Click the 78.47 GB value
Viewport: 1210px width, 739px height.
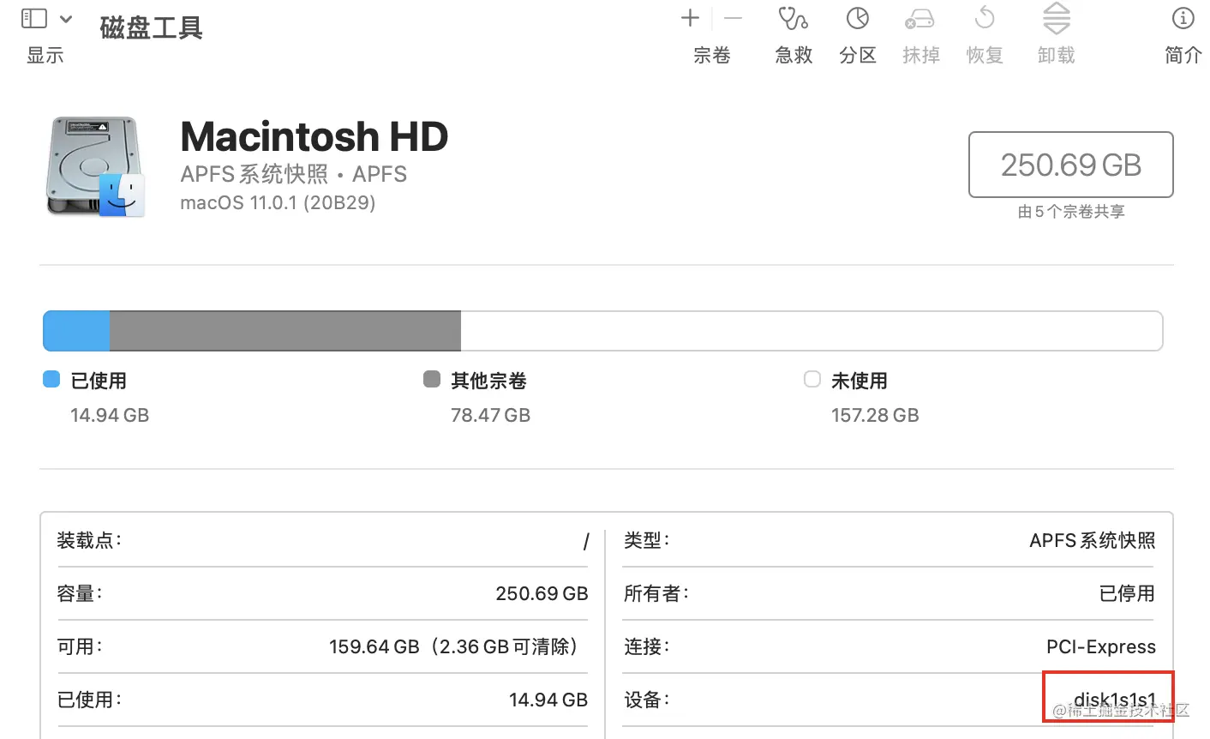coord(490,416)
